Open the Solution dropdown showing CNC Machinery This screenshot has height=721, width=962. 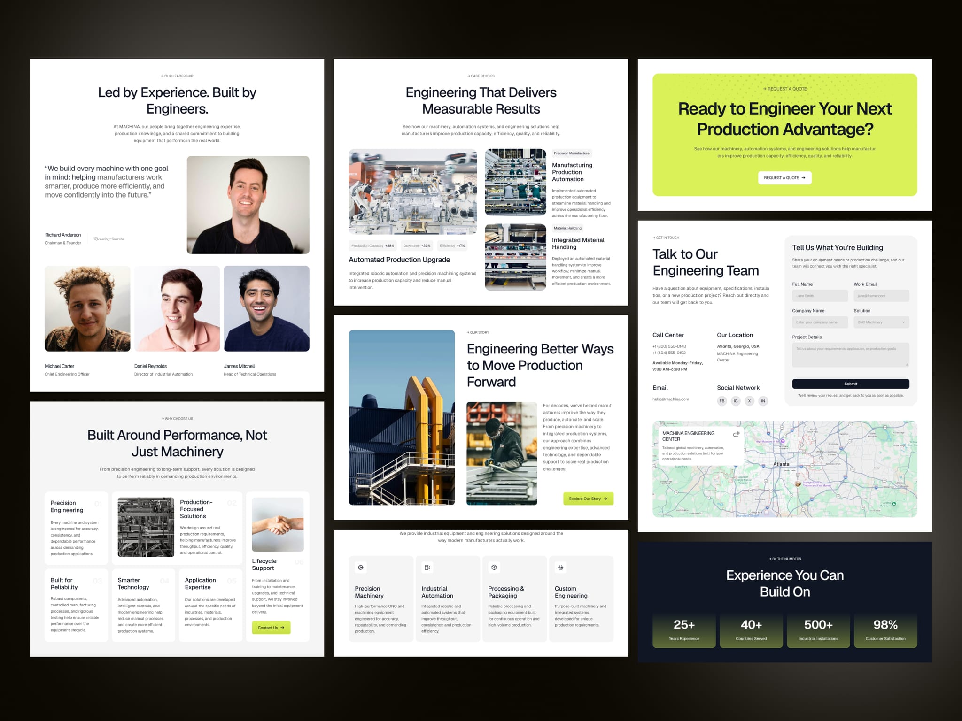[881, 322]
